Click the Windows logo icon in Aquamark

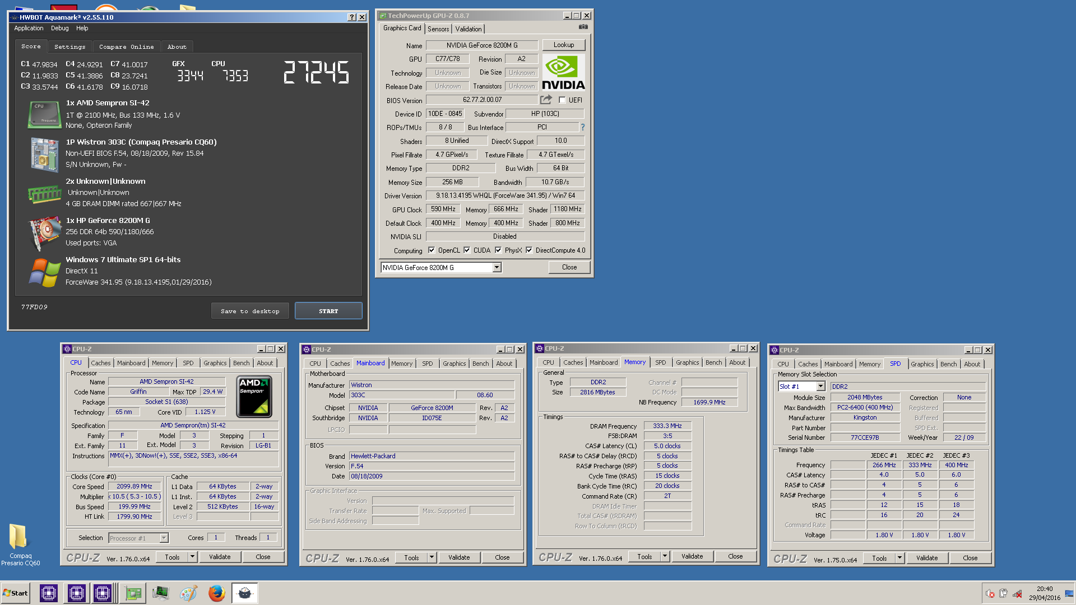click(45, 272)
